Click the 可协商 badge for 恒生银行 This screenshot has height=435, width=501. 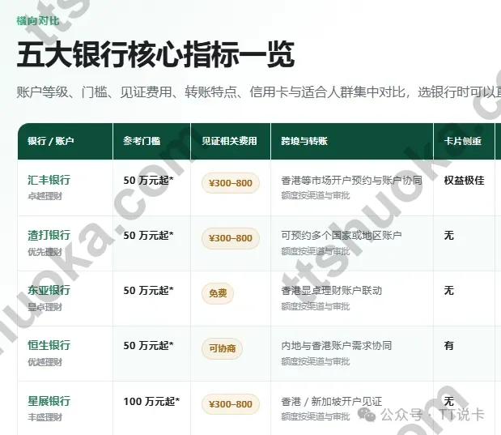pyautogui.click(x=222, y=348)
